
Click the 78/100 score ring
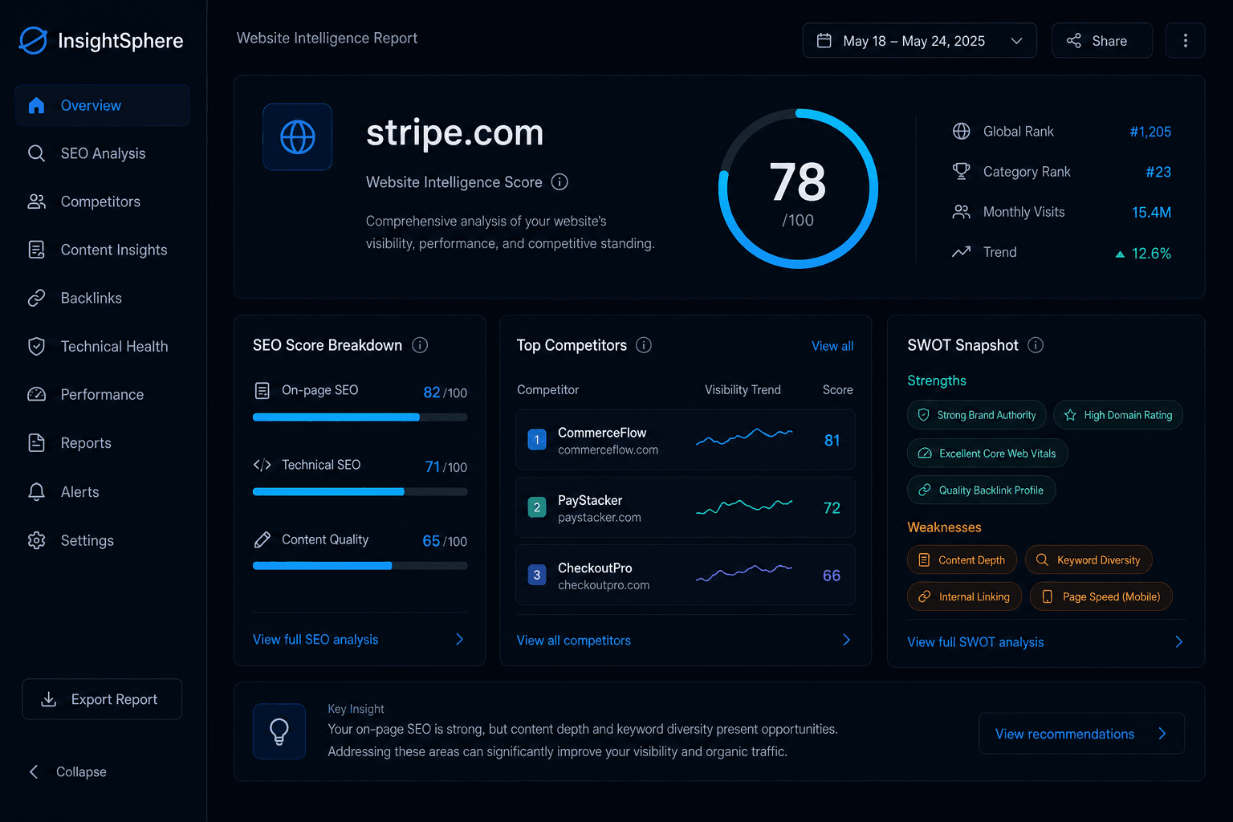(x=798, y=189)
